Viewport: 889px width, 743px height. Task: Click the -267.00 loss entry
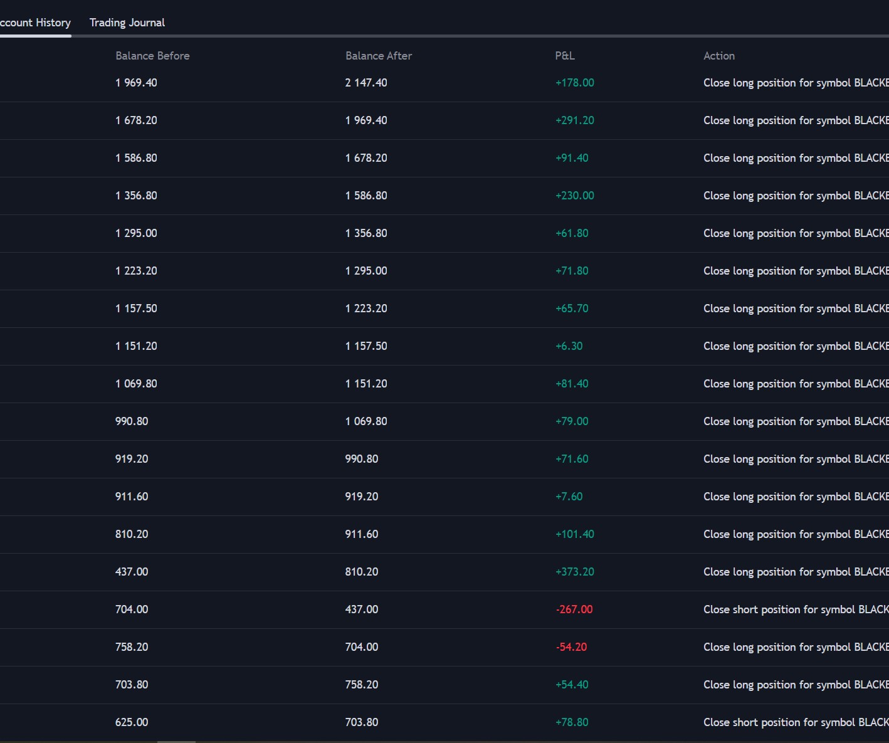click(x=574, y=609)
